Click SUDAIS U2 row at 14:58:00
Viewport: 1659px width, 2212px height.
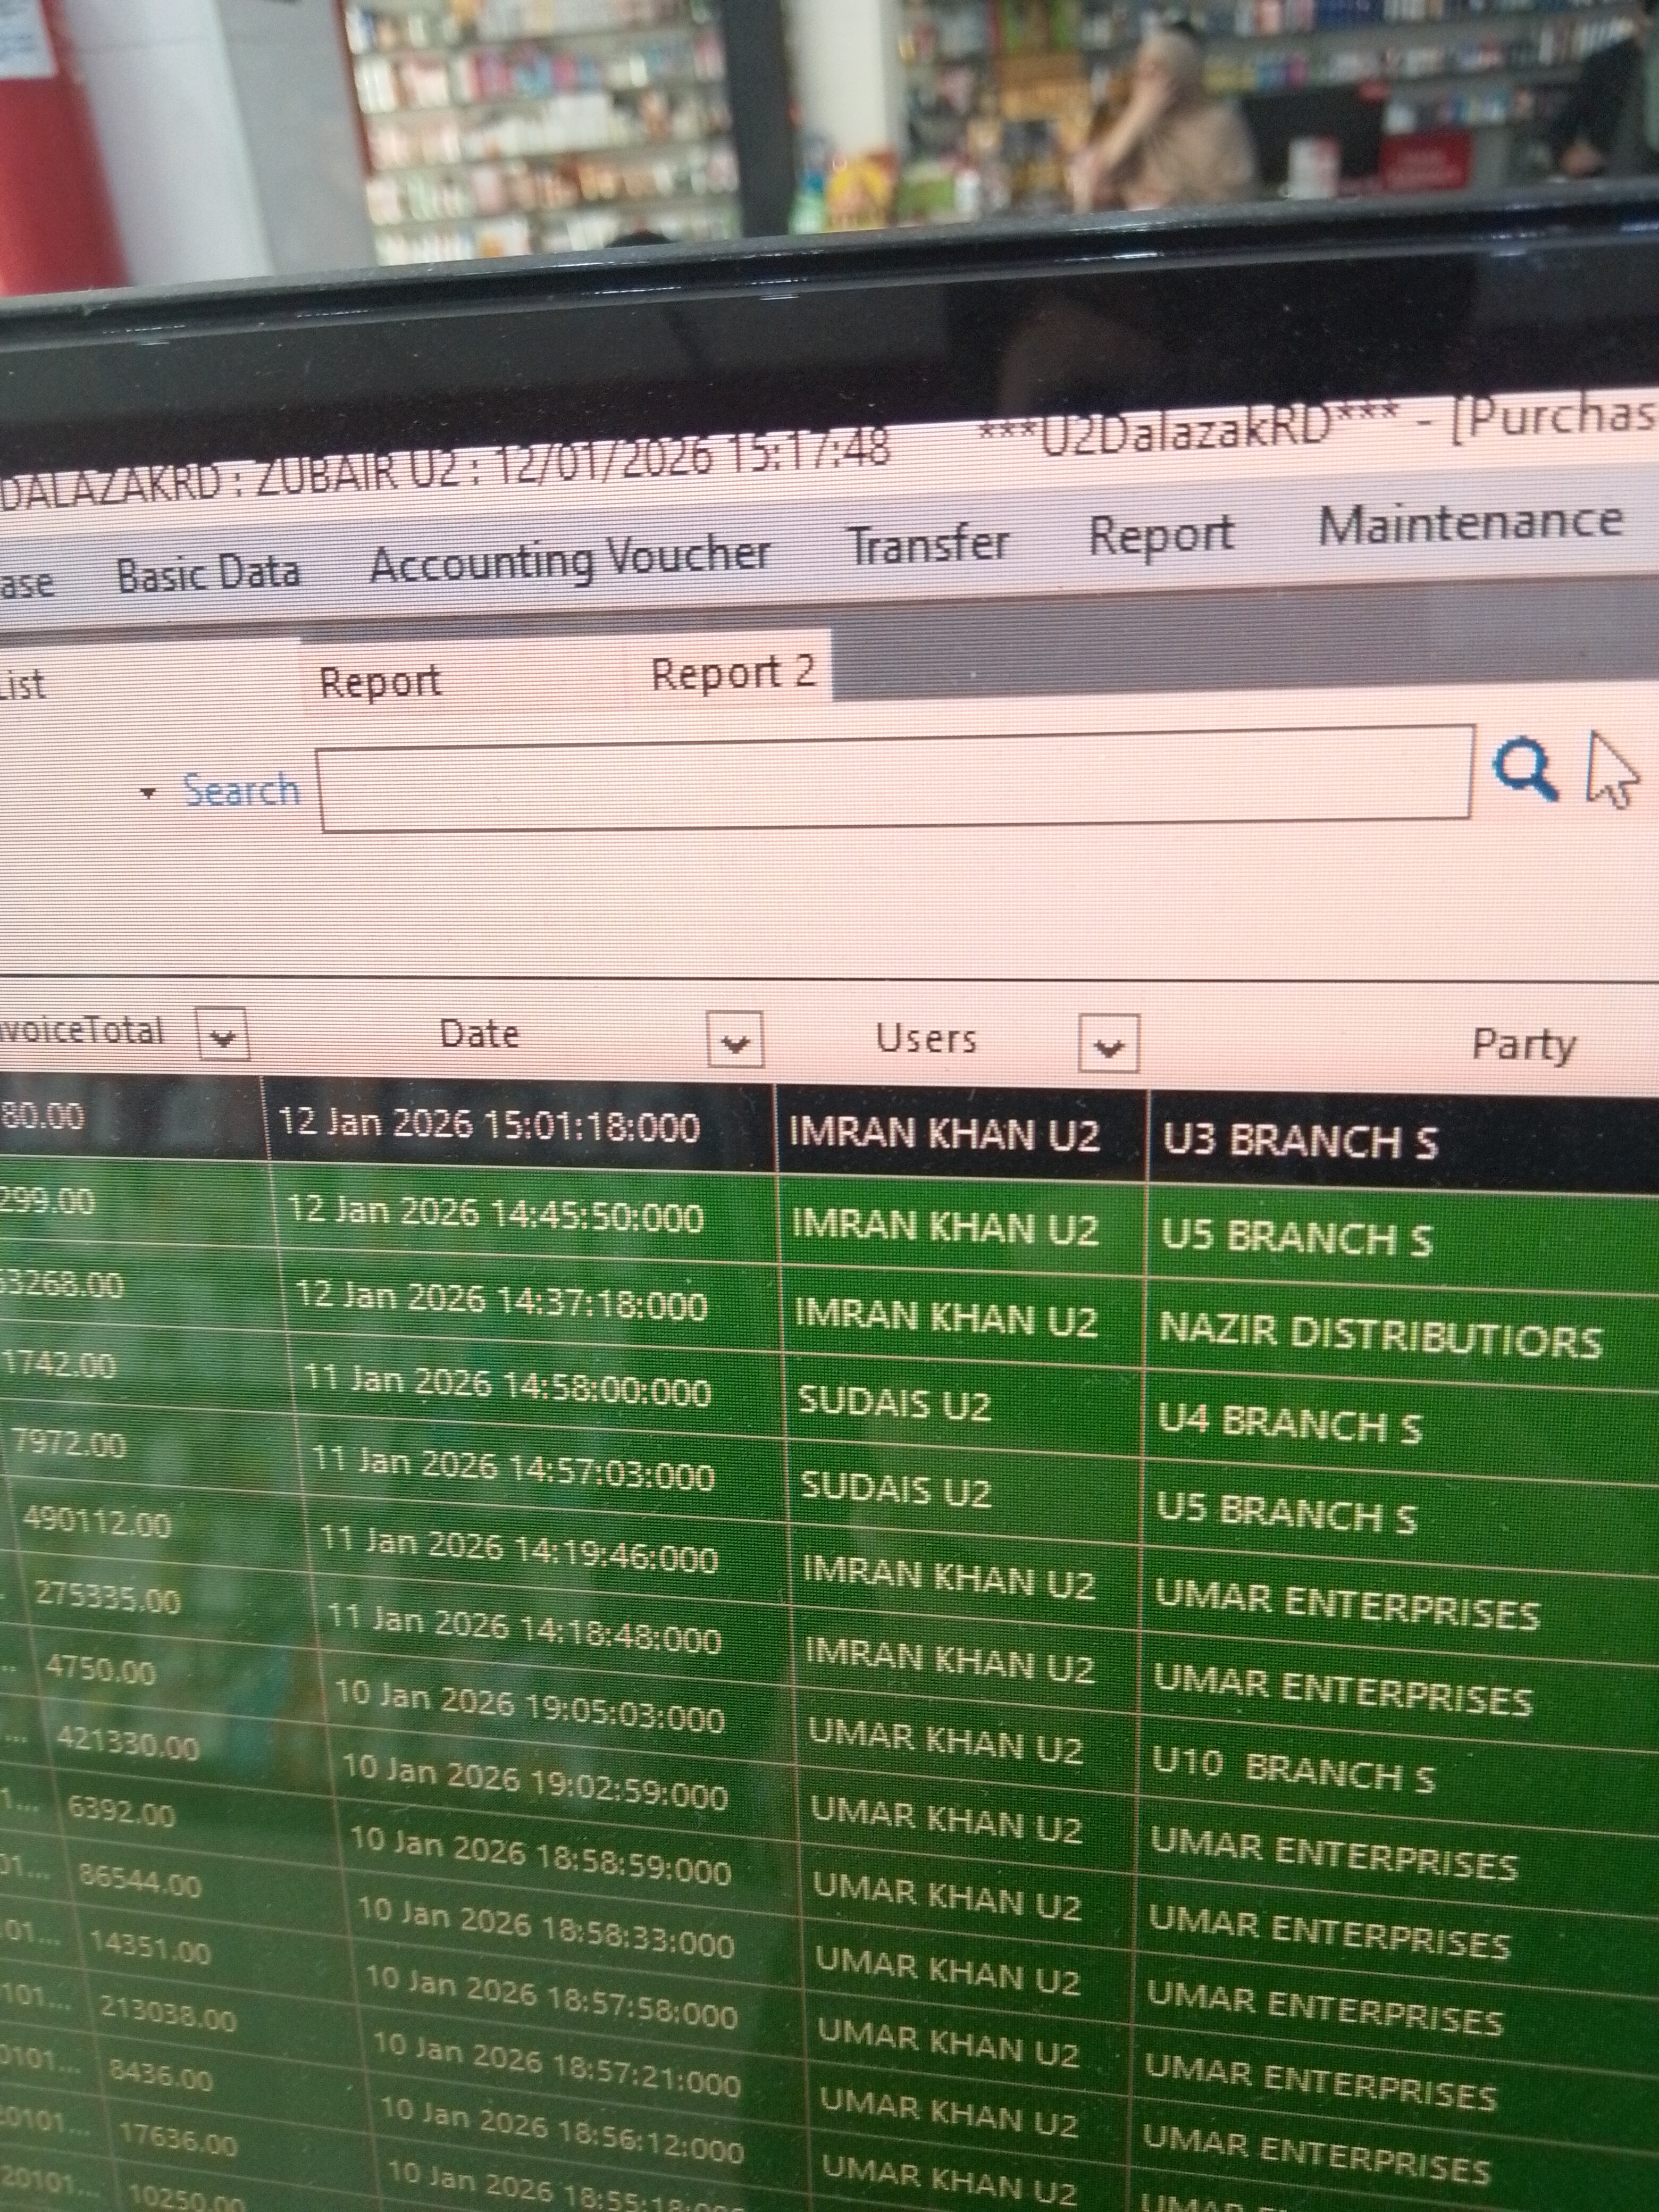893,1404
